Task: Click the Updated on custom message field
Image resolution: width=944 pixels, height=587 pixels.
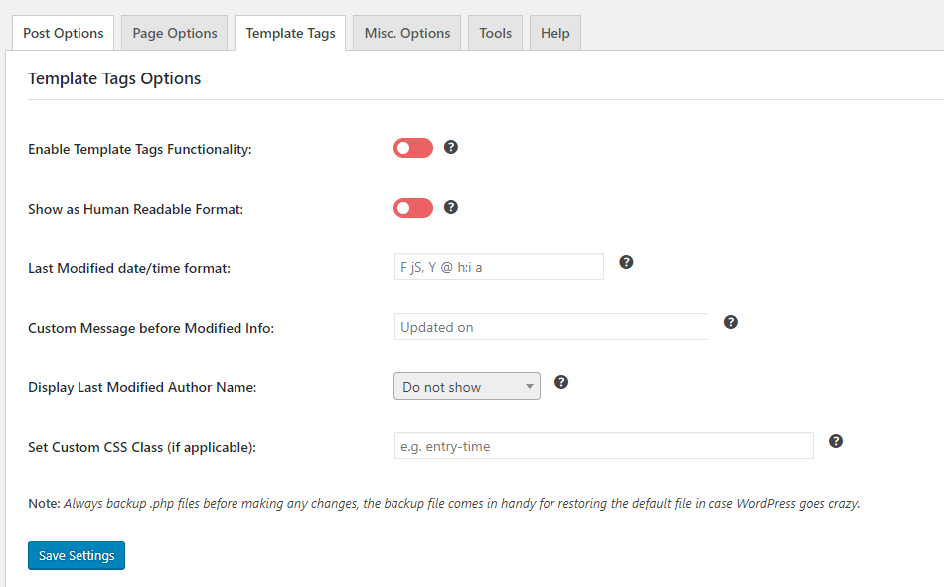Action: point(551,327)
